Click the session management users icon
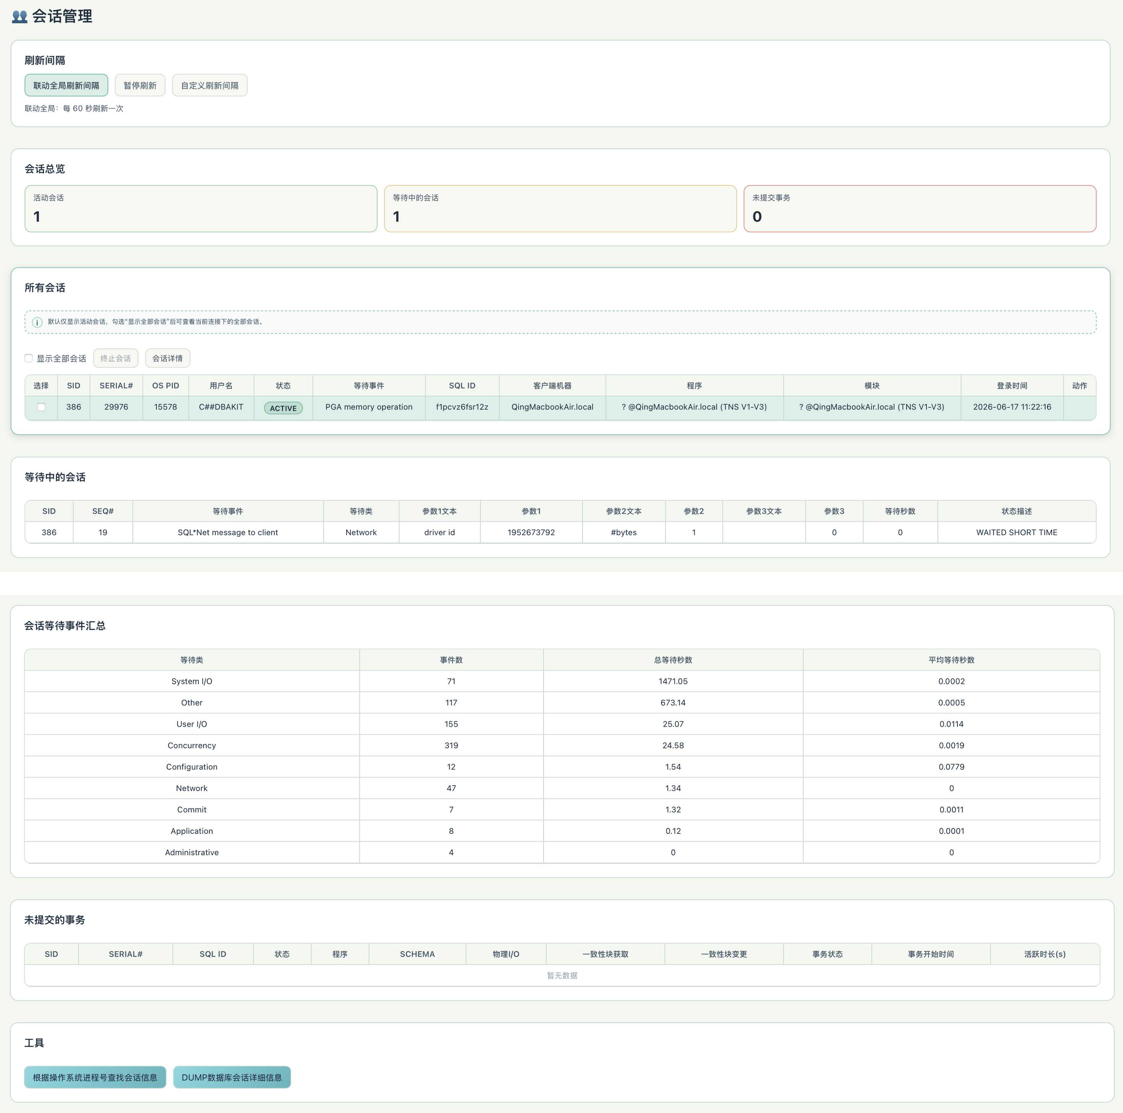This screenshot has height=1113, width=1123. pyautogui.click(x=20, y=16)
